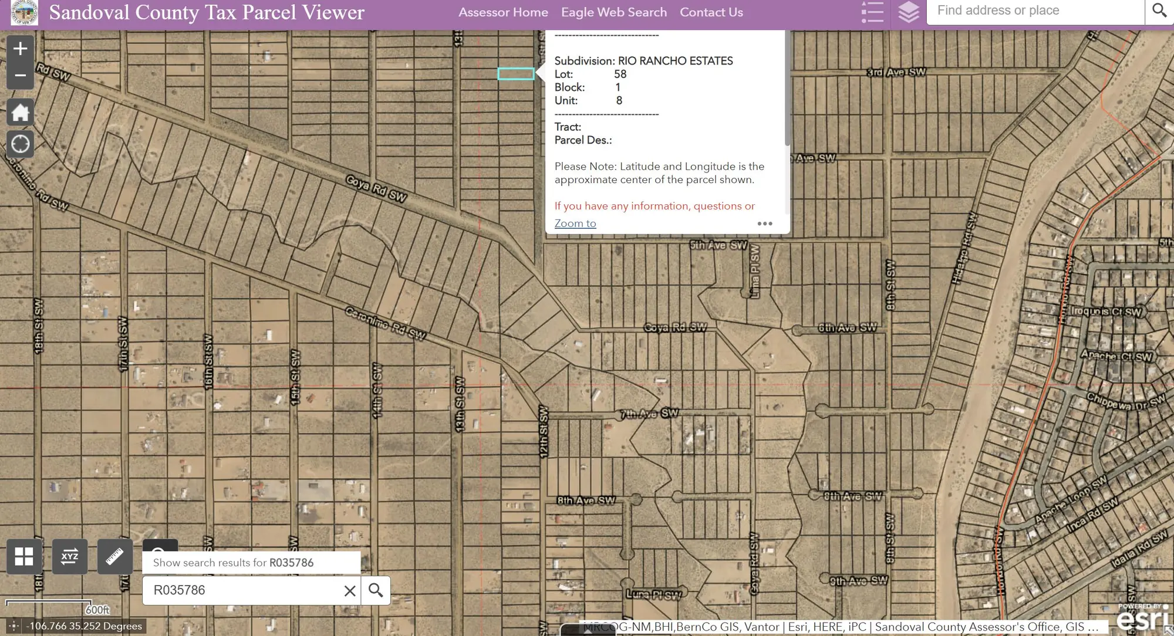1174x636 pixels.
Task: Run the parcel search for R035786
Action: click(376, 590)
